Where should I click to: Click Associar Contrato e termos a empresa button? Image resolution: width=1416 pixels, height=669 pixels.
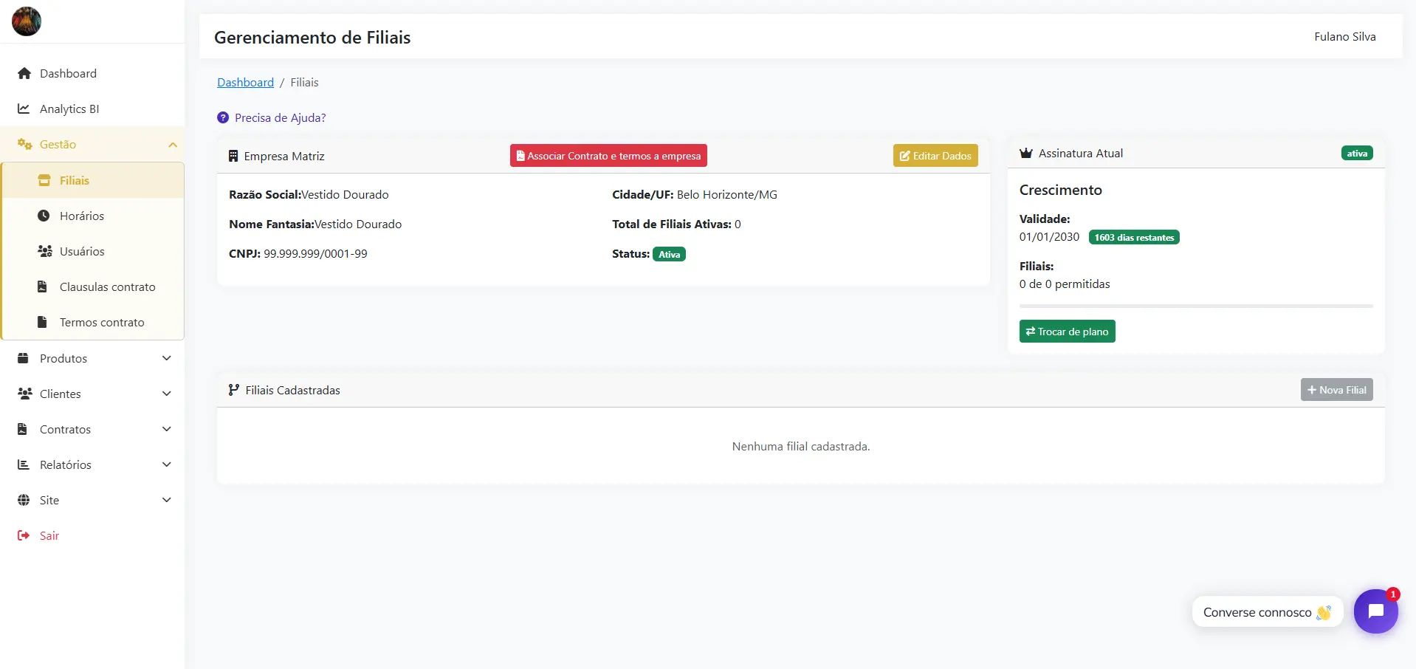point(608,156)
